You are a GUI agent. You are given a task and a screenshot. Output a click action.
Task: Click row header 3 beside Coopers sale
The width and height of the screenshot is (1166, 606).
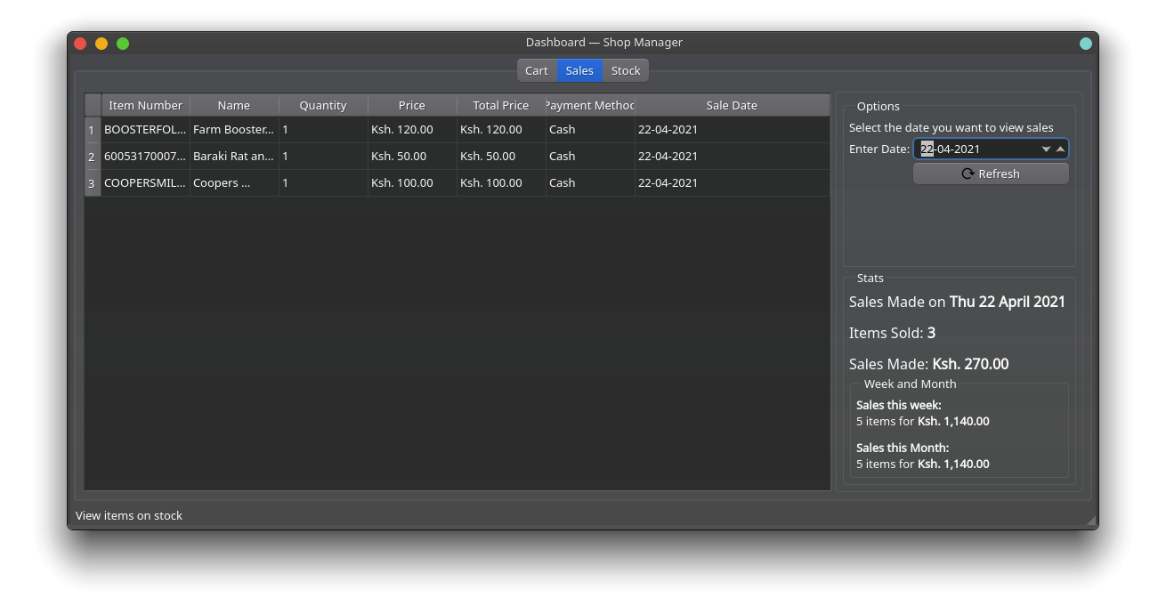pos(92,182)
